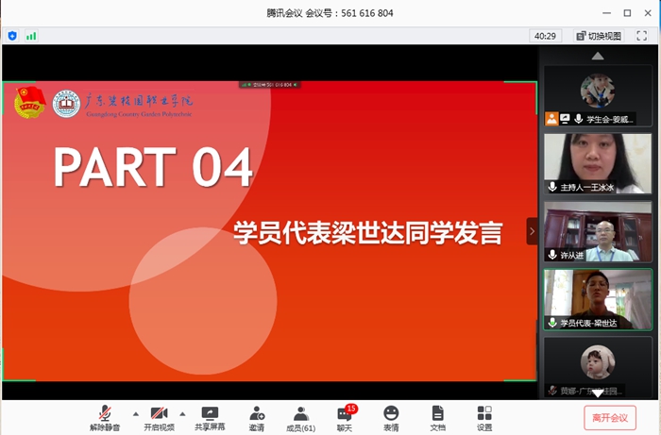Click the Youth League emblem on slide
Viewport: 661px width, 435px height.
click(x=29, y=102)
